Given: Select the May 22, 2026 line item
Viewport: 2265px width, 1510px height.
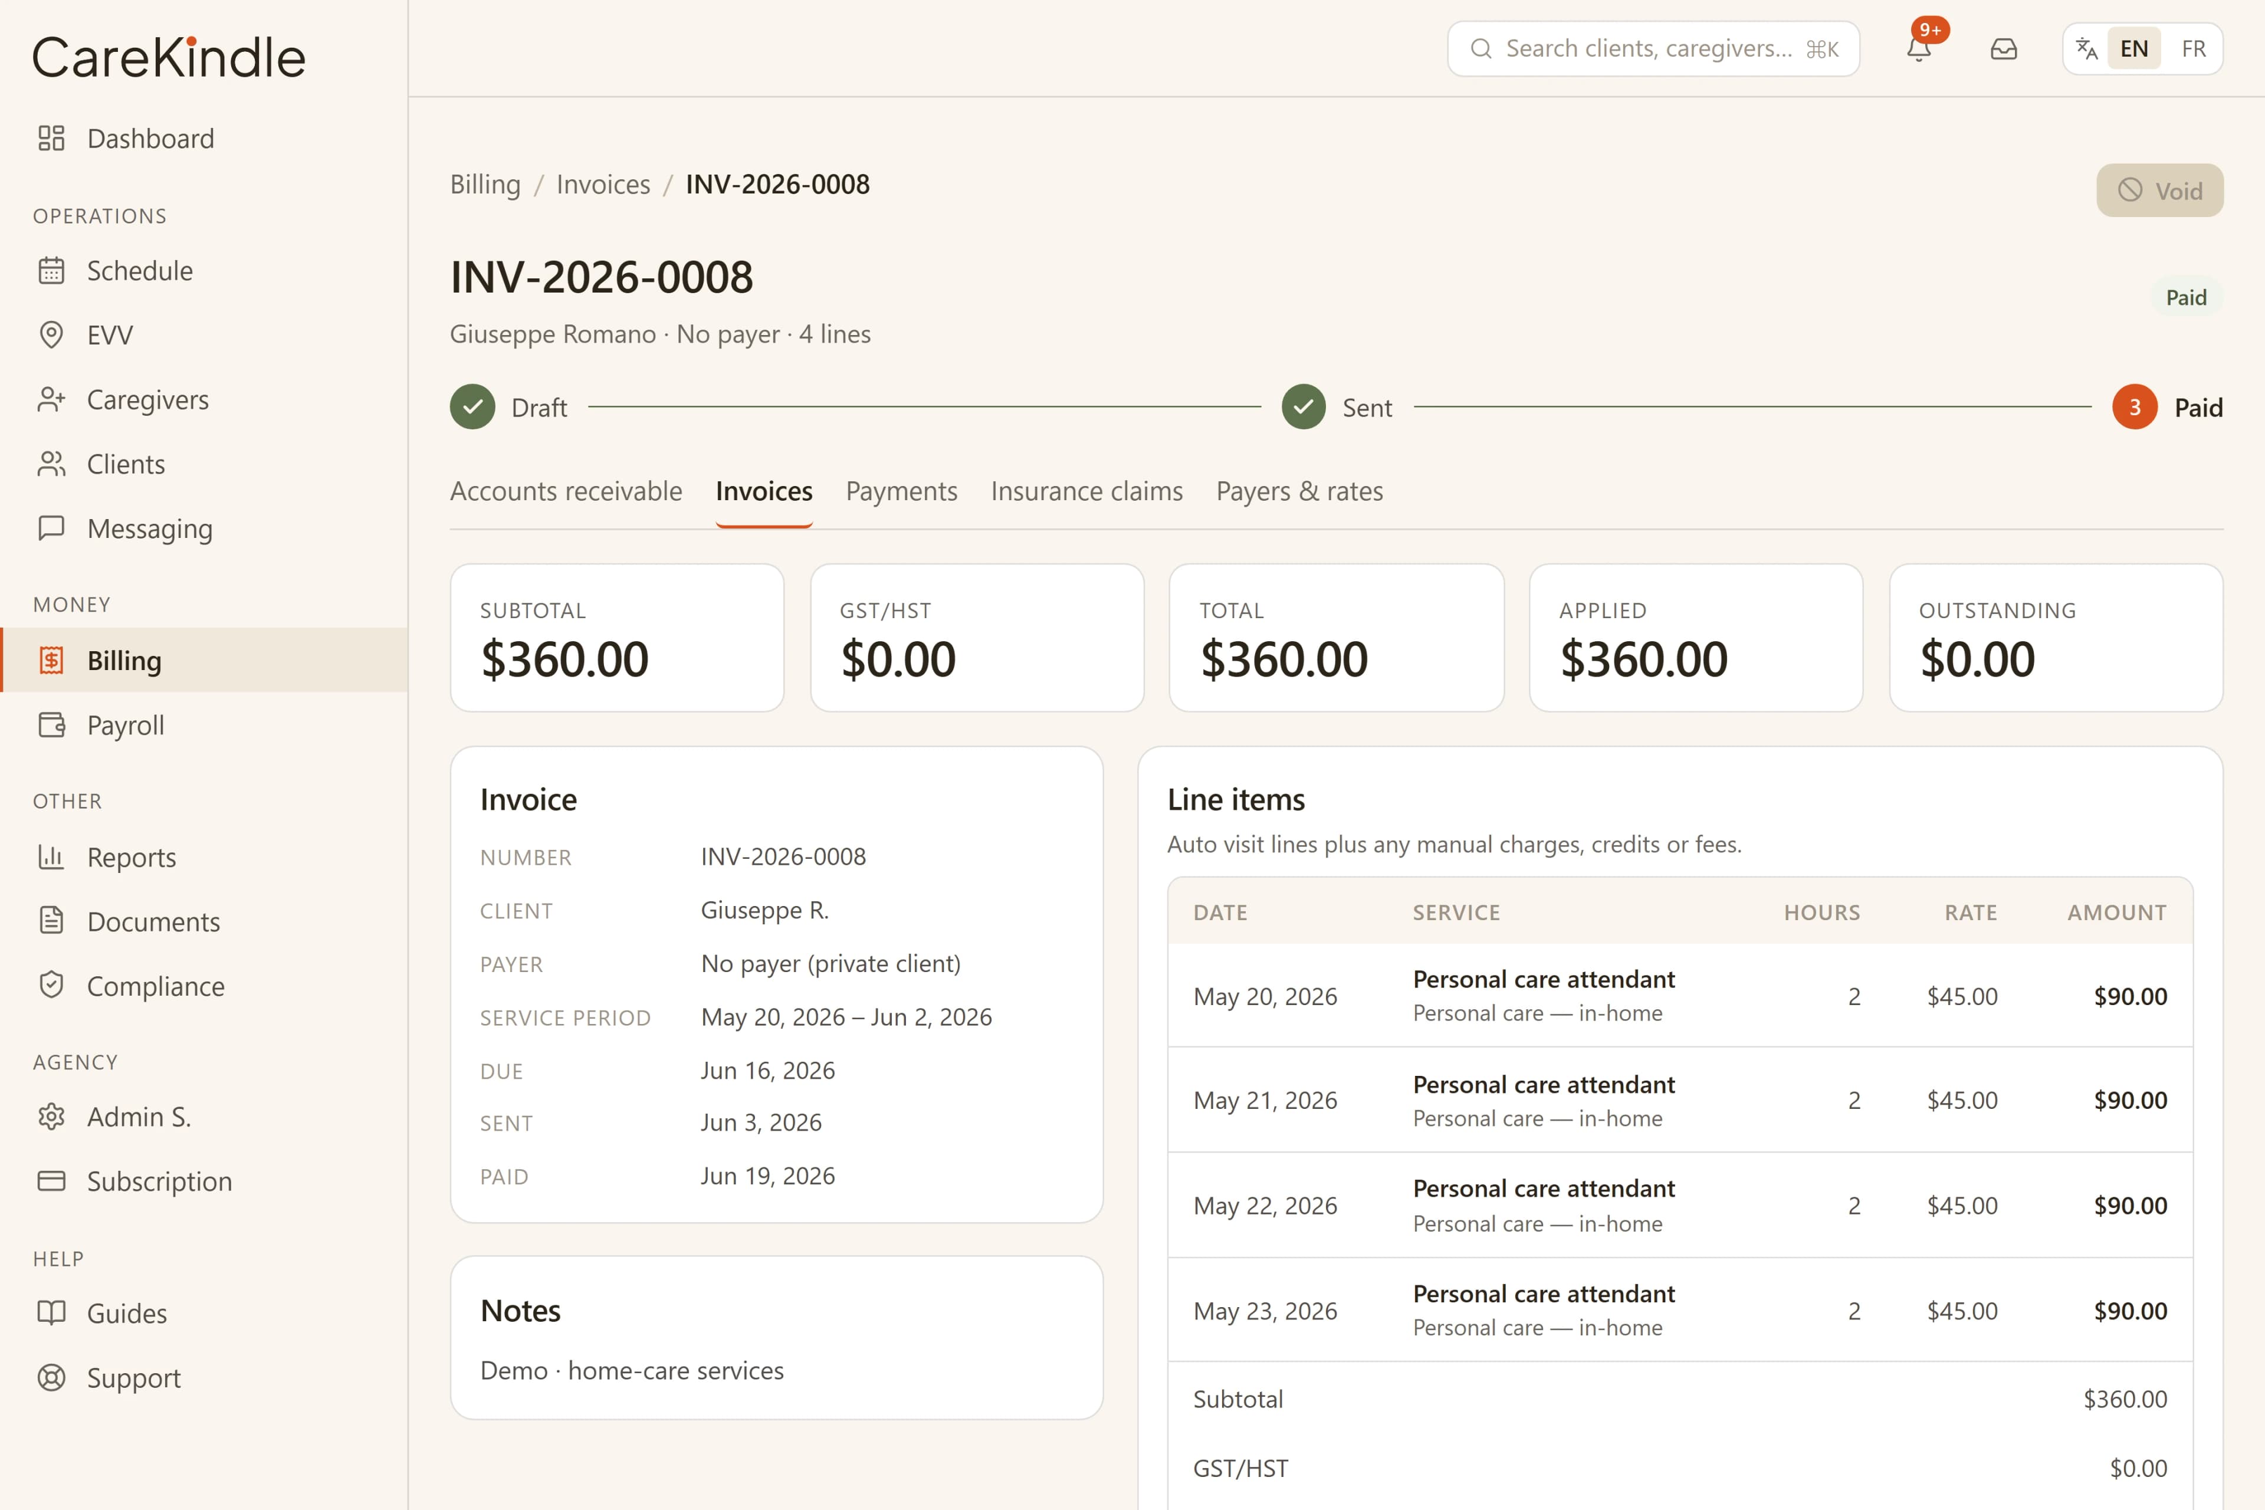Looking at the screenshot, I should pos(1679,1206).
